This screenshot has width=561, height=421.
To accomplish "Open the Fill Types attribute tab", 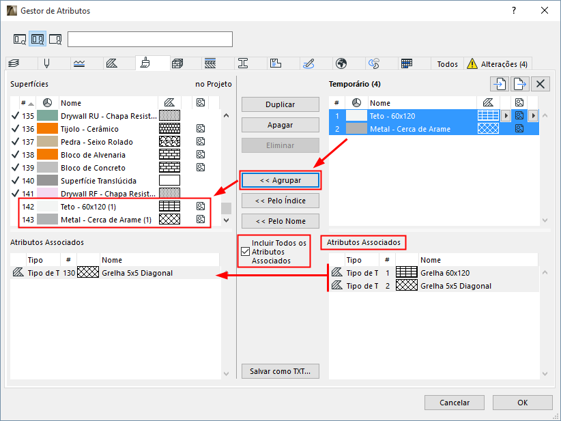I will click(x=112, y=63).
